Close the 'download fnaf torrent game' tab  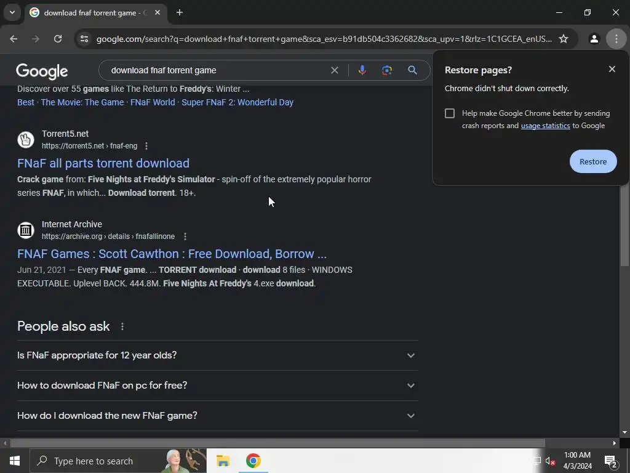[x=157, y=12]
